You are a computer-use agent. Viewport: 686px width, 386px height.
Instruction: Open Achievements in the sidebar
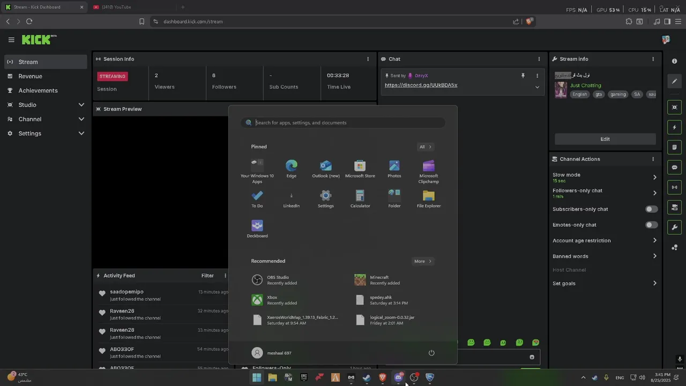pyautogui.click(x=46, y=91)
